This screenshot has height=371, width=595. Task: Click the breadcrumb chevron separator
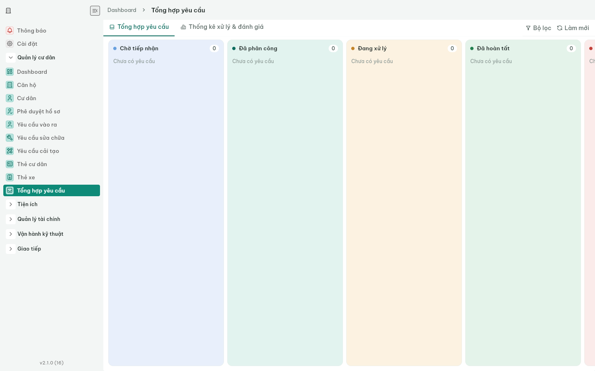click(x=144, y=10)
